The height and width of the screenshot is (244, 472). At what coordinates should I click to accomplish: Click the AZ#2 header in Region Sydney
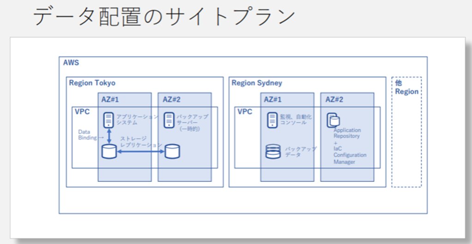(334, 99)
